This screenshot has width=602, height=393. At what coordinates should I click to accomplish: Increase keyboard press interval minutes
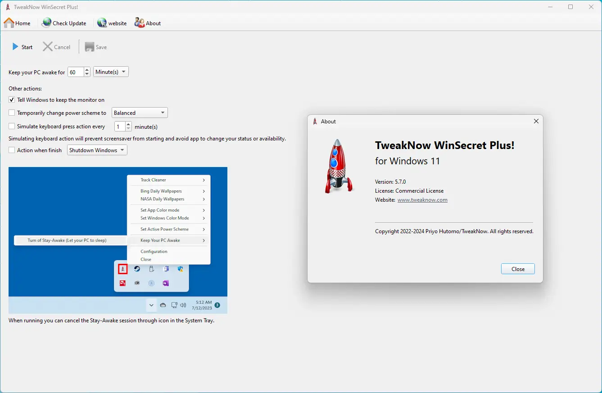click(129, 124)
